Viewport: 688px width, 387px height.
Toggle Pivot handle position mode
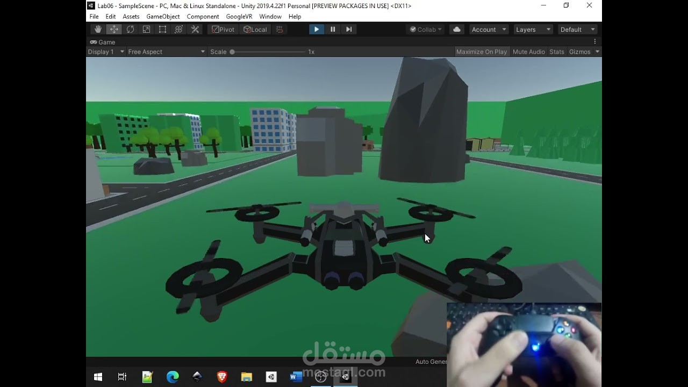pos(222,29)
